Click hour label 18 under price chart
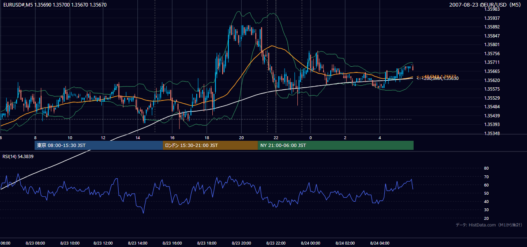 click(207, 137)
